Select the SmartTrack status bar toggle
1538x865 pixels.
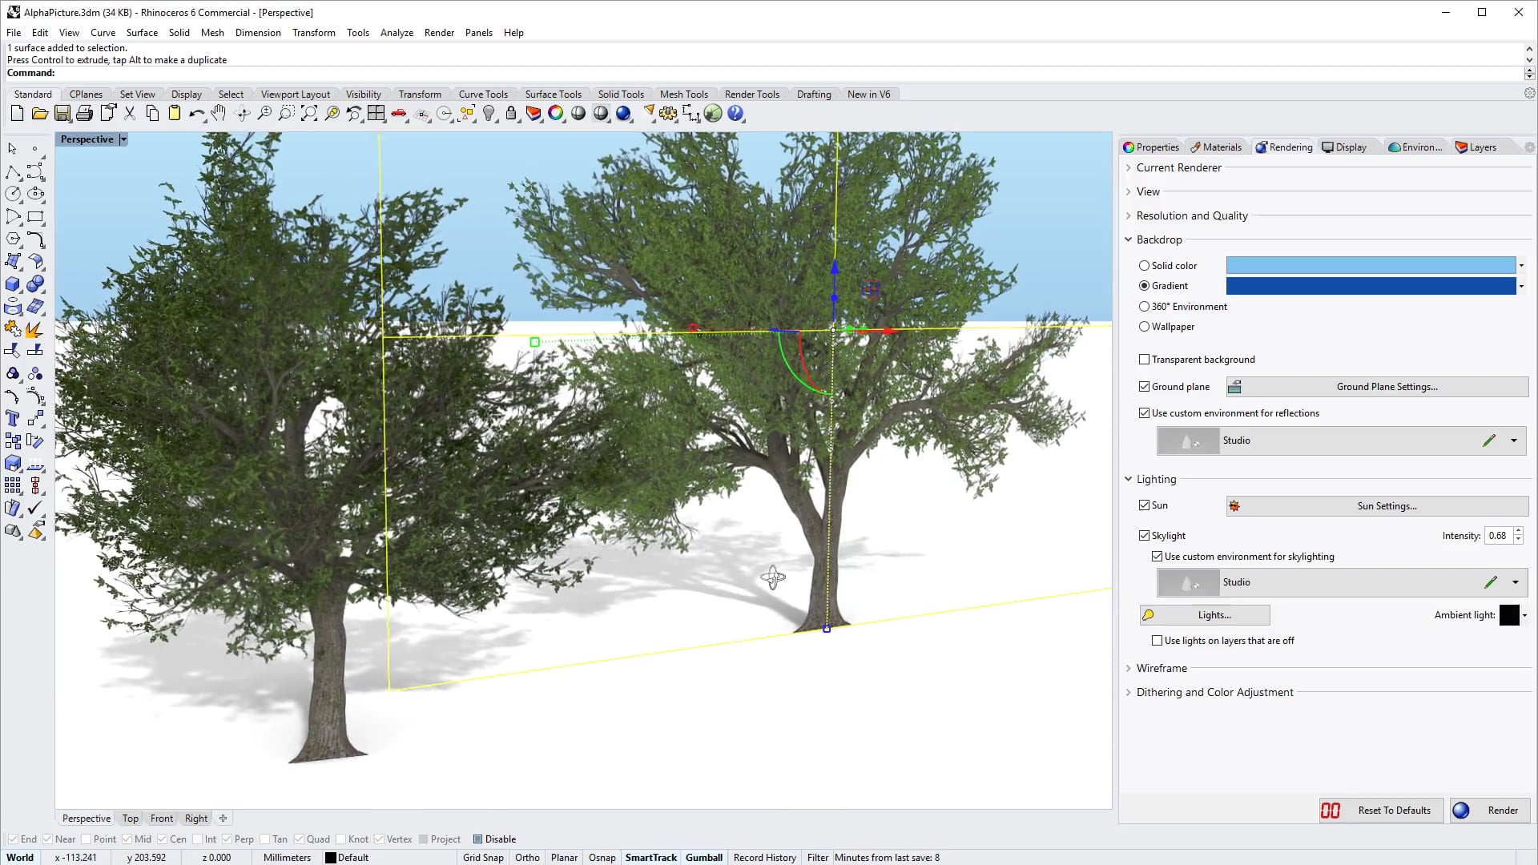(x=650, y=856)
